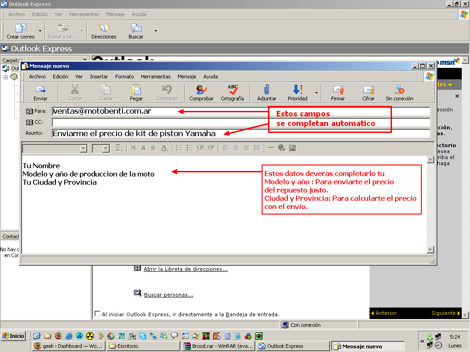Image resolution: width=470 pixels, height=352 pixels.
Task: Open Herramientas menu in Mensaje nuevo
Action: (x=156, y=77)
